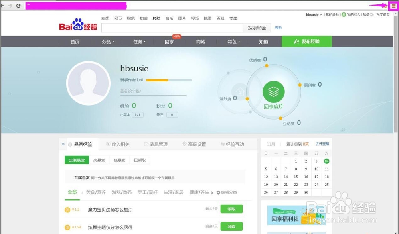Click coin icon for 炫舞主题积分怎么获得

(67, 227)
